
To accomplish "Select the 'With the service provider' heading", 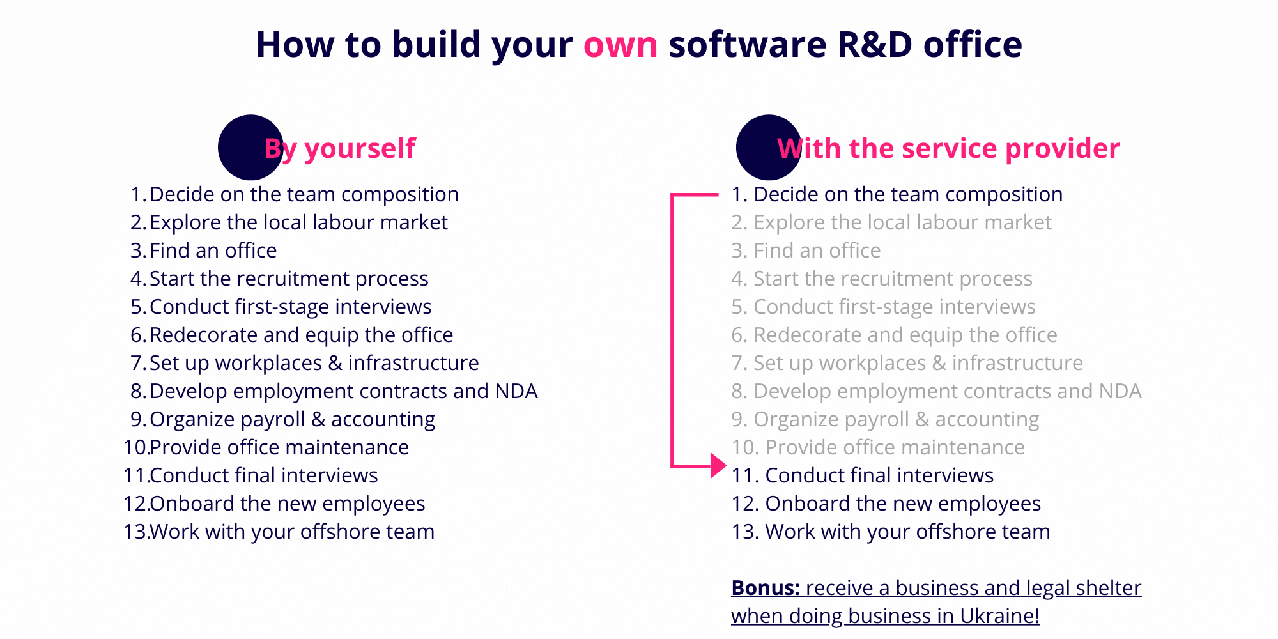I will [948, 148].
